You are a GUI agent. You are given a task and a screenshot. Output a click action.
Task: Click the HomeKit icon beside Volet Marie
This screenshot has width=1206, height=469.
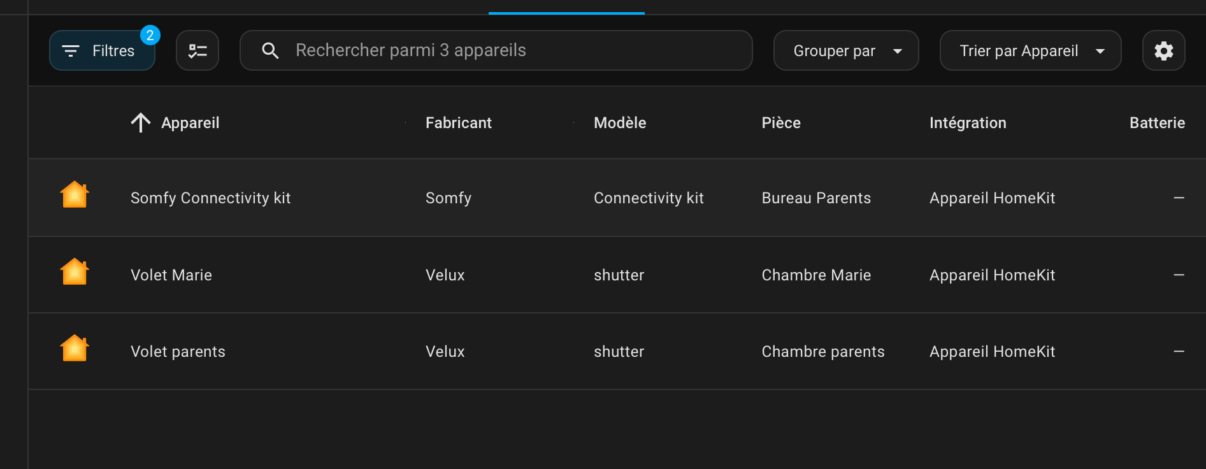click(x=75, y=272)
